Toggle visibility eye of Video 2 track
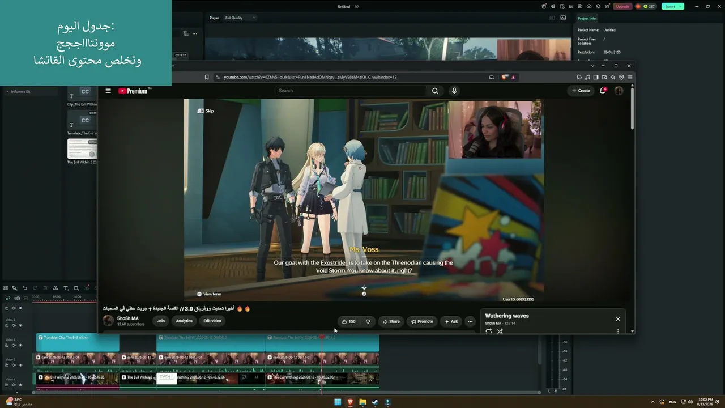 [20, 365]
